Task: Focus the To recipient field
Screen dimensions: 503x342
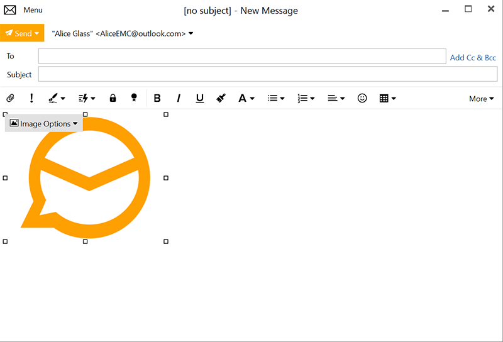Action: (242, 56)
